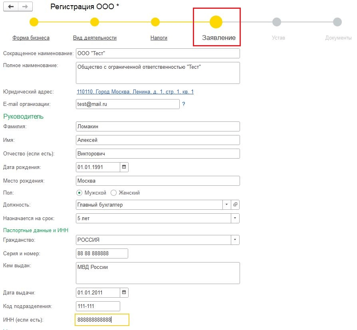Expand the Назначается на срок dropdown
This screenshot has width=357, height=330.
click(x=235, y=218)
